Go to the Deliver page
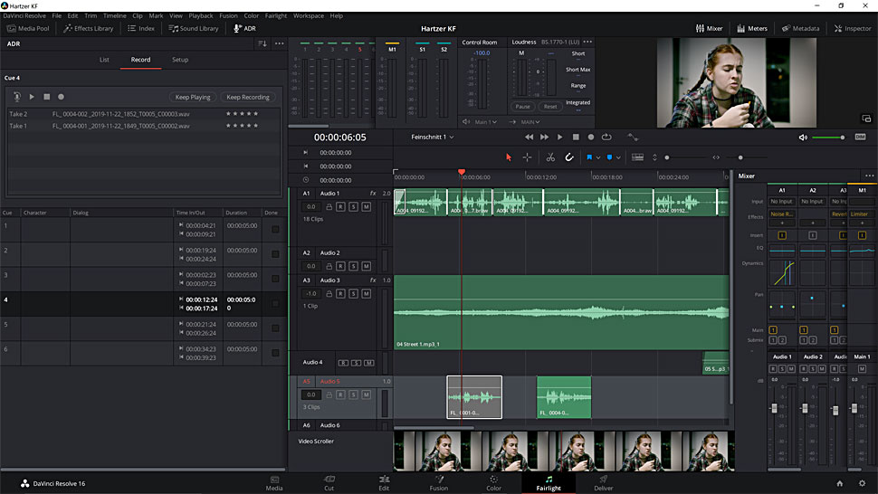 pyautogui.click(x=603, y=483)
